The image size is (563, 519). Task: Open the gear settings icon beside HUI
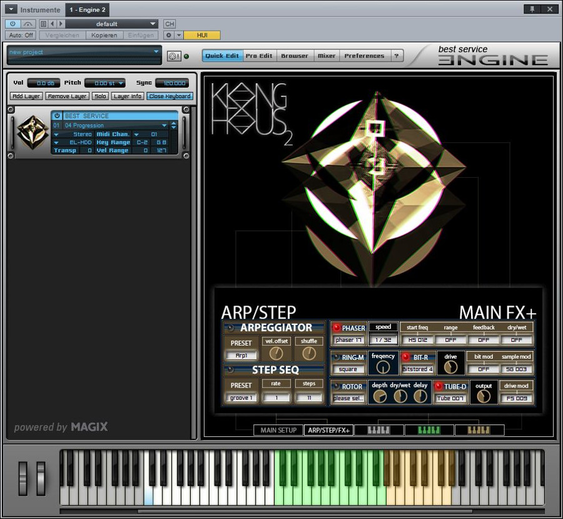(168, 35)
